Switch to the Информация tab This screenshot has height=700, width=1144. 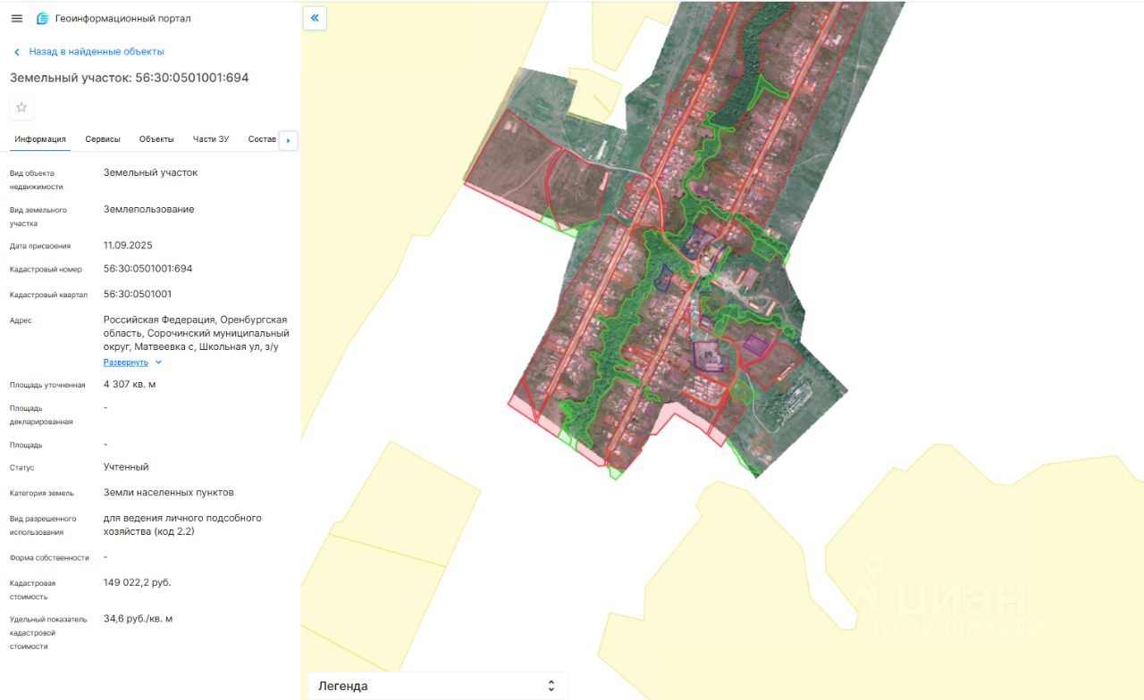(40, 139)
